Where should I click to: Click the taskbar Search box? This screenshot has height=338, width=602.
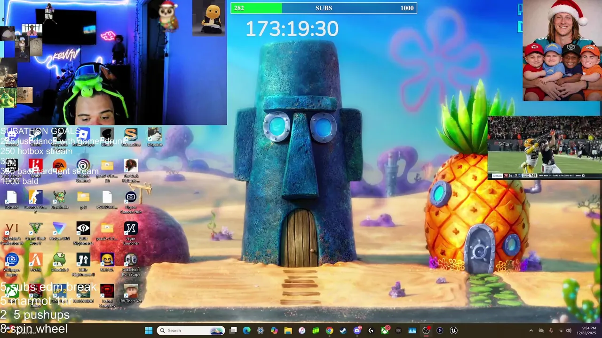point(190,330)
